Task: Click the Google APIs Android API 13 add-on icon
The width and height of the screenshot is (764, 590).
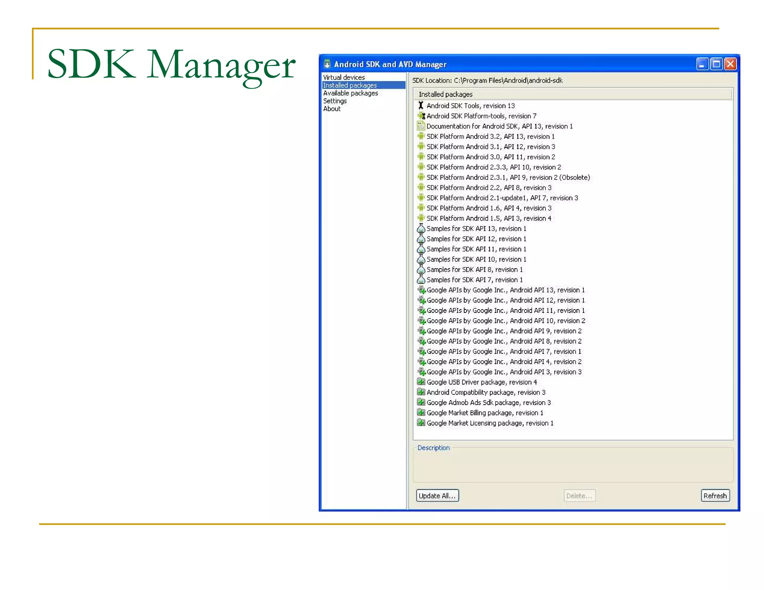Action: (x=421, y=290)
